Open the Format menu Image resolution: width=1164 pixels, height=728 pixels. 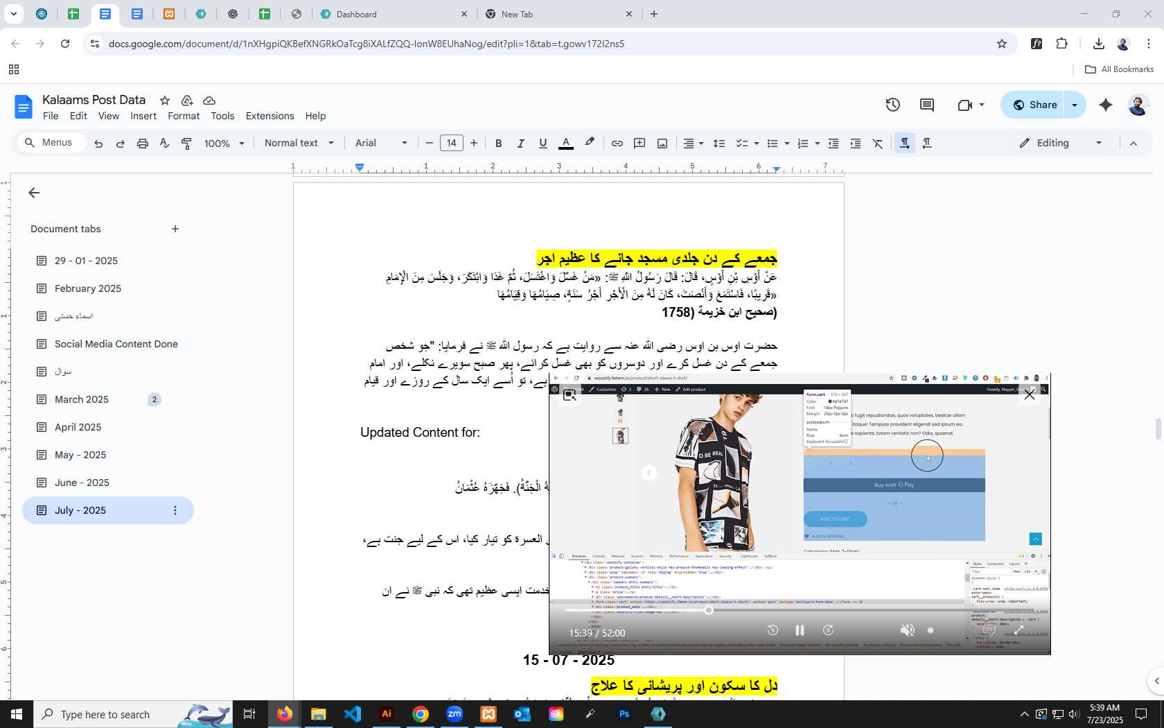[x=184, y=116]
